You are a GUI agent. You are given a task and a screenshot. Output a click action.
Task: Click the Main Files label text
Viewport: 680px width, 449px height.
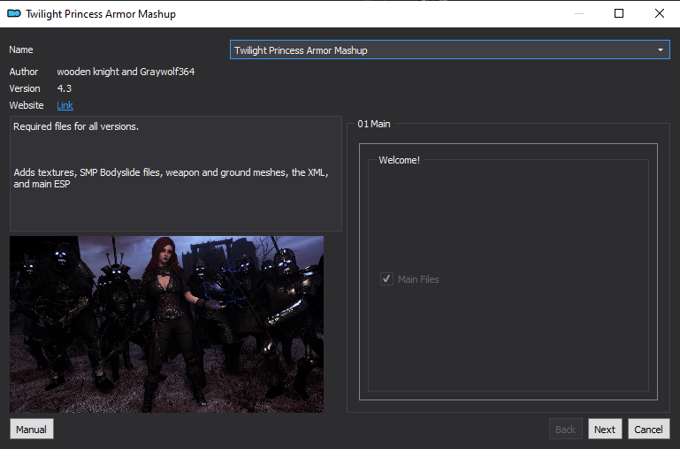[x=418, y=279]
